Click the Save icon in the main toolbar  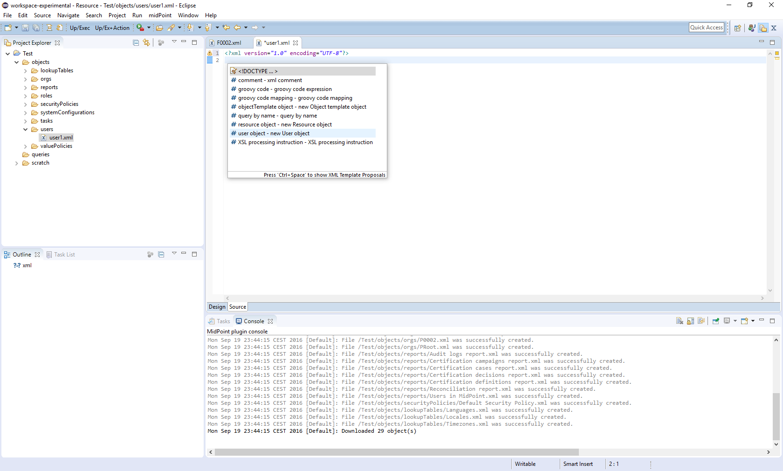point(25,28)
